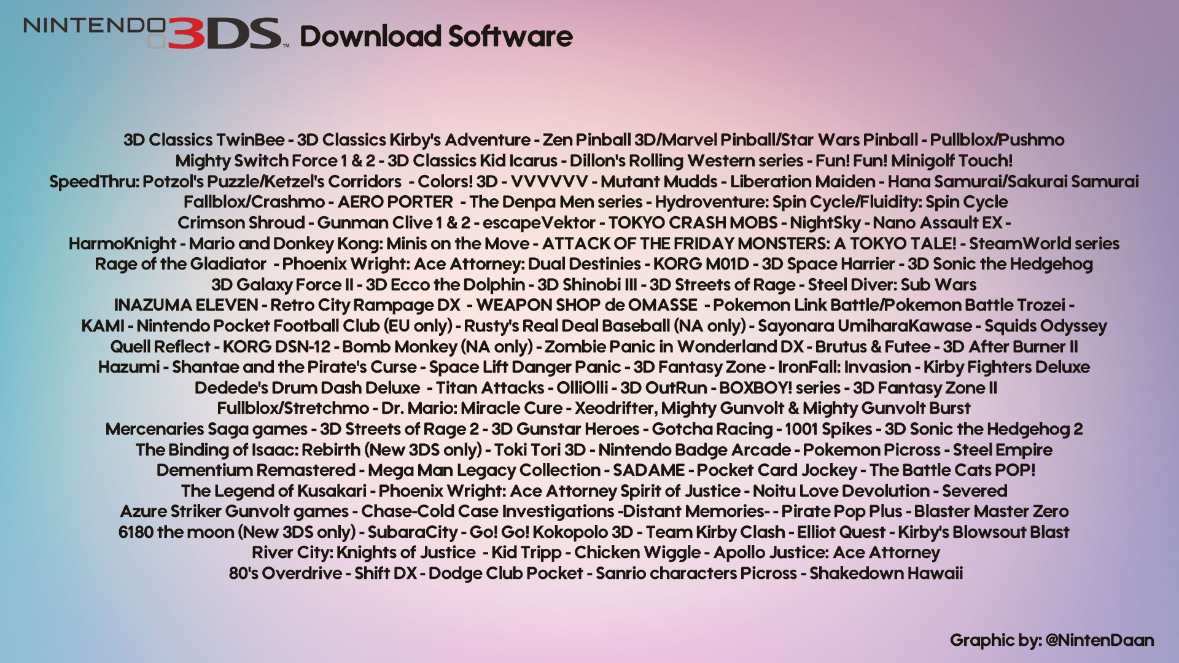1179x663 pixels.
Task: Click 'Dillon's Rolling Western series'
Action: tap(687, 161)
